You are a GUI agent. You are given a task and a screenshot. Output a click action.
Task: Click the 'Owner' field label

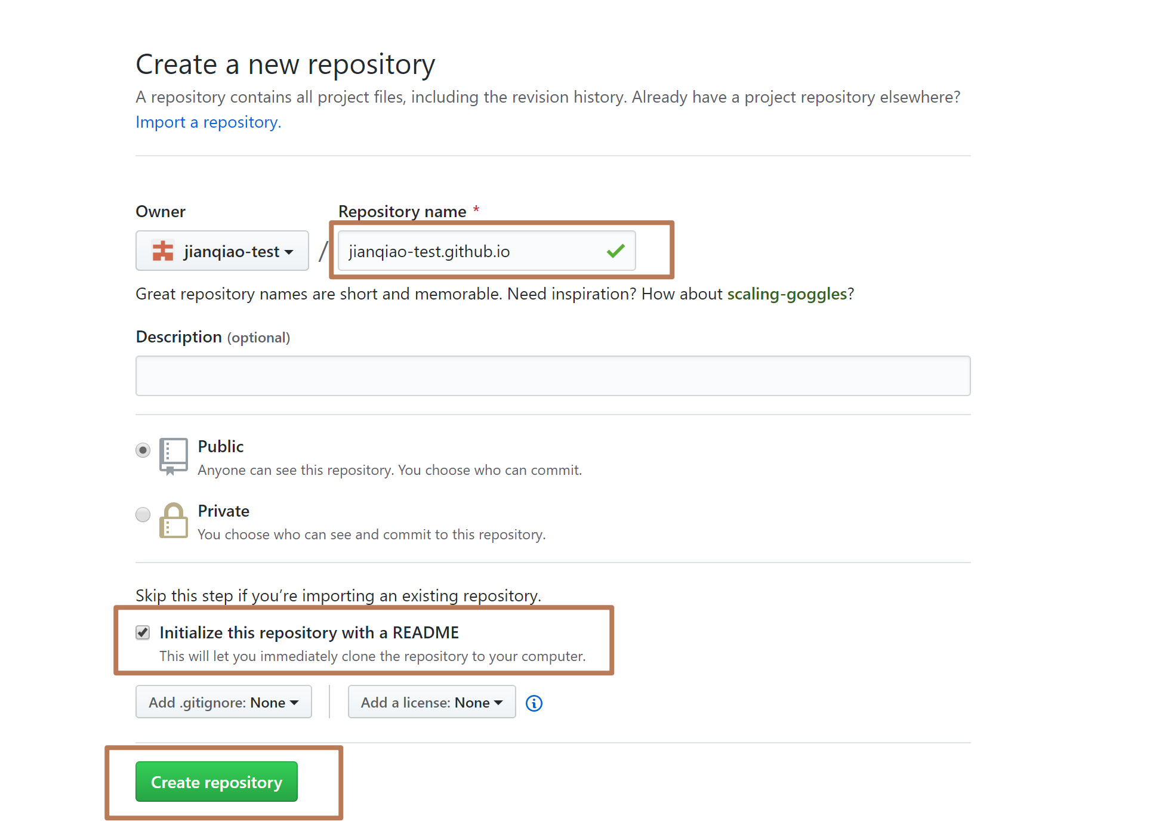point(161,212)
